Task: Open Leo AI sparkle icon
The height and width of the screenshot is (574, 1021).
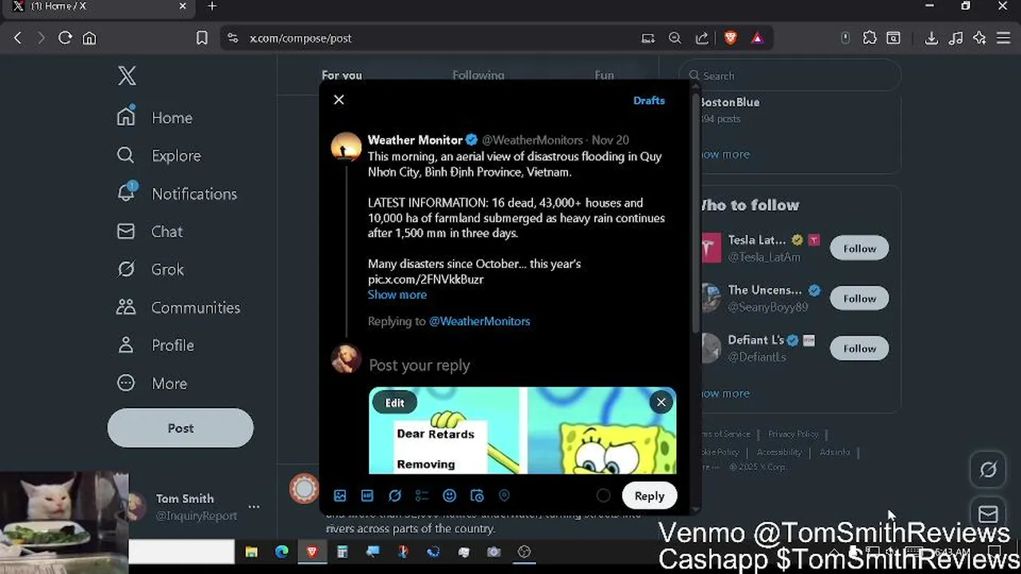Action: point(980,37)
